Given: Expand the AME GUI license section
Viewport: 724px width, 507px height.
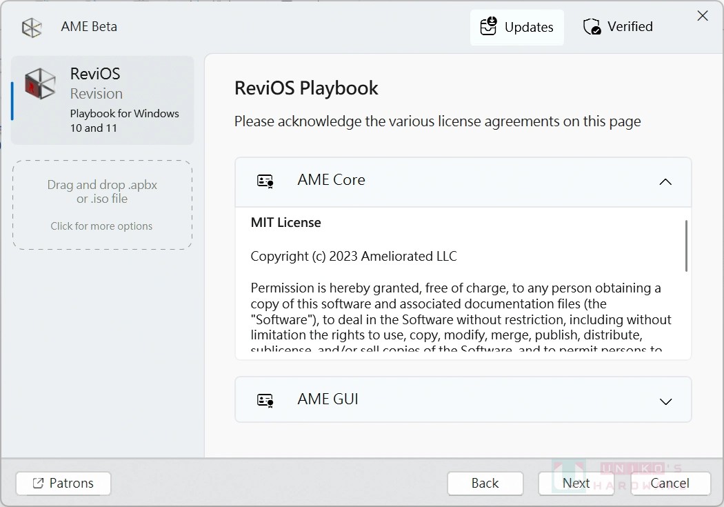Looking at the screenshot, I should tap(665, 401).
